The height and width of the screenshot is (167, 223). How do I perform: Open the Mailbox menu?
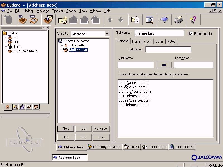pyautogui.click(x=29, y=11)
